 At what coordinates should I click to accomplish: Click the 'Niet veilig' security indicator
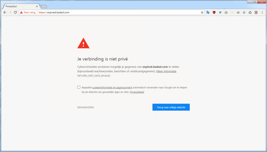tap(28, 12)
